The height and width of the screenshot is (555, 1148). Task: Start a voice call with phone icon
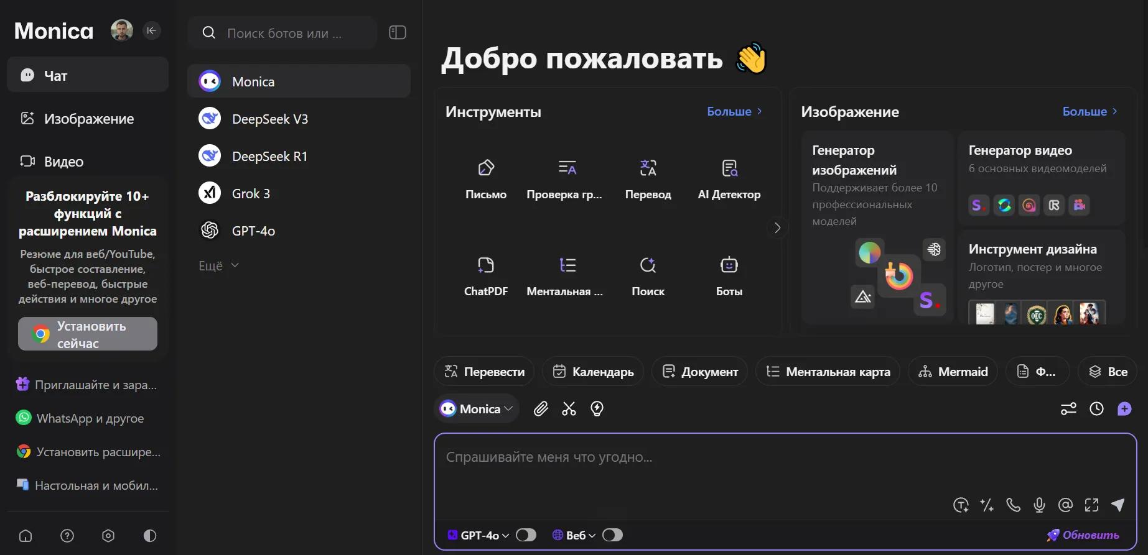[1013, 505]
